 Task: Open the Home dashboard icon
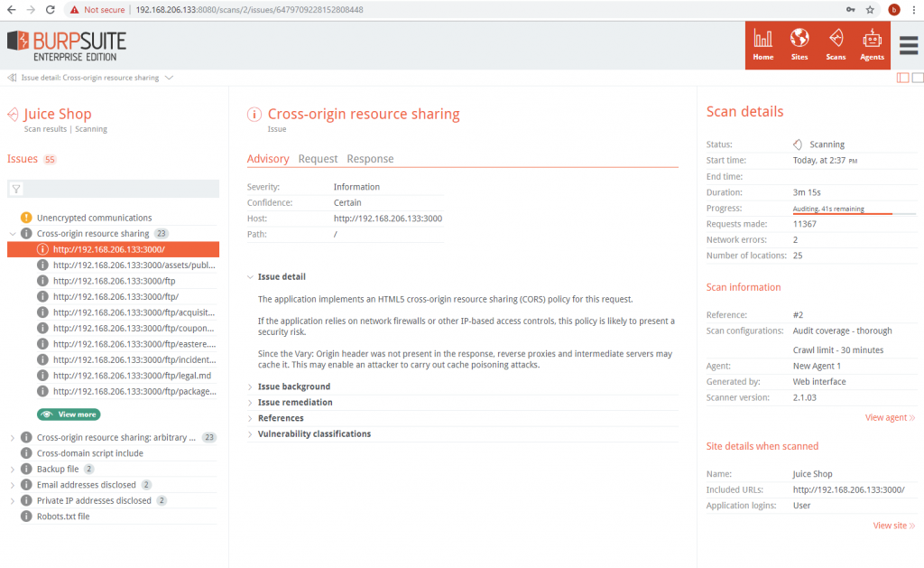click(763, 44)
